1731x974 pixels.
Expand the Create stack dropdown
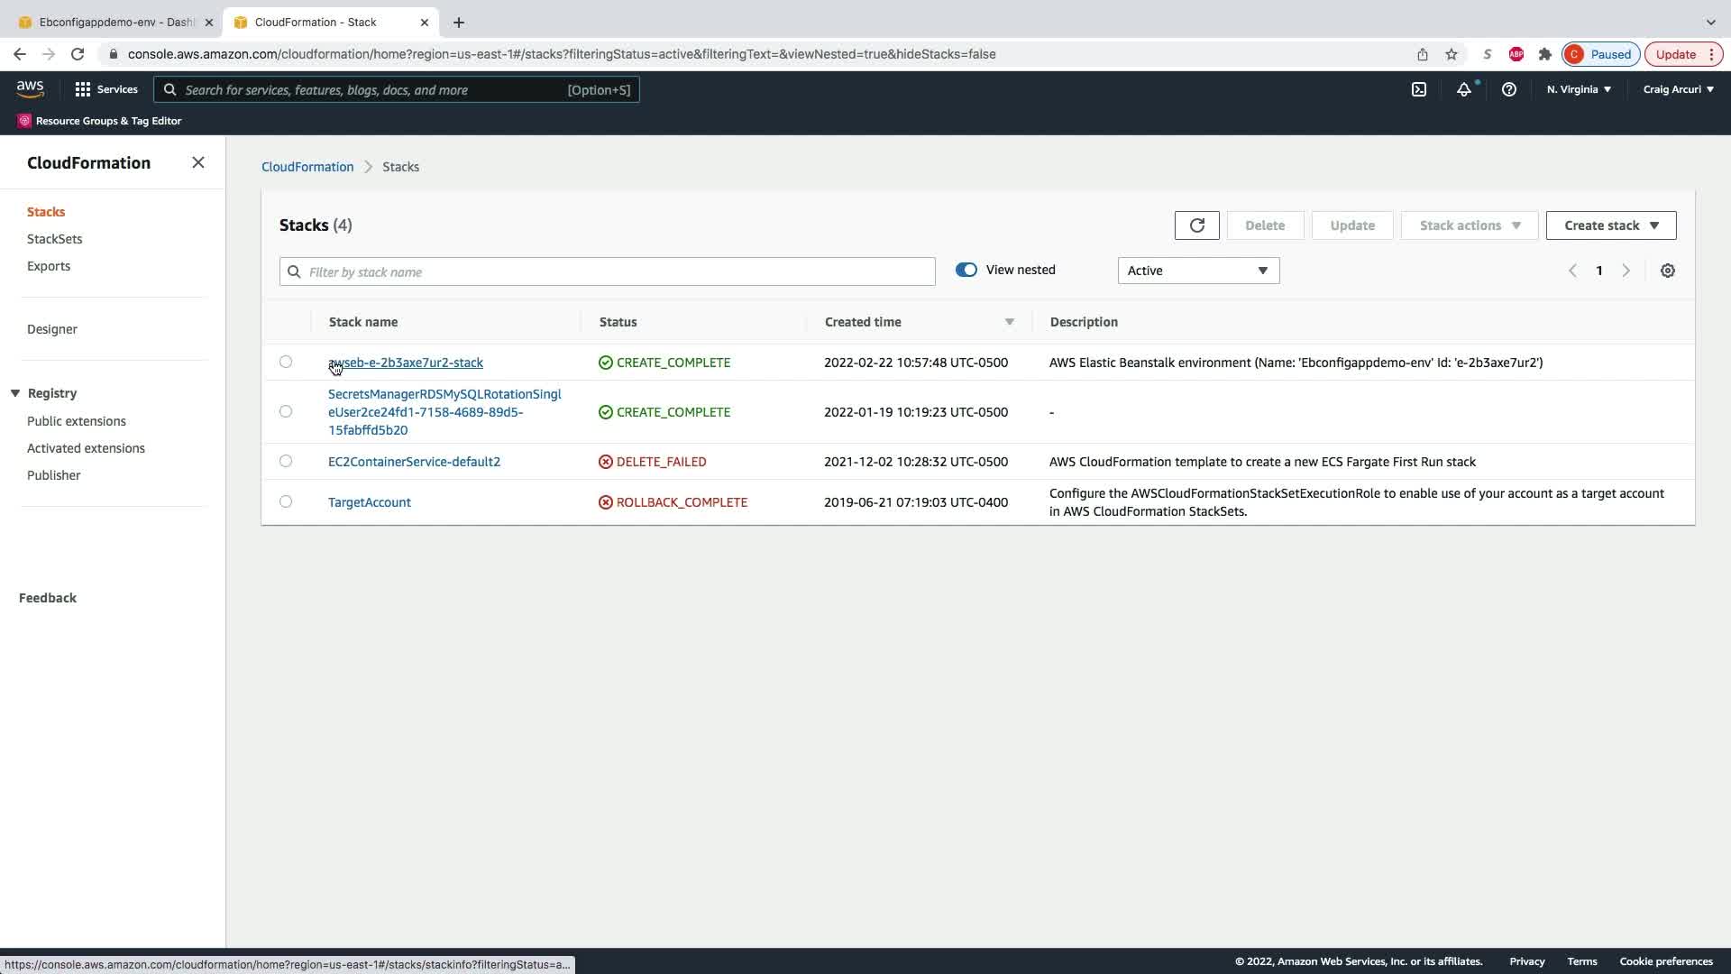pos(1610,225)
